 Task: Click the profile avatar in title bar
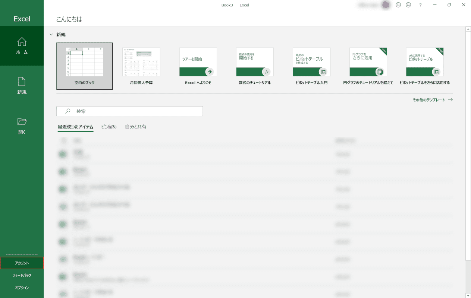386,5
